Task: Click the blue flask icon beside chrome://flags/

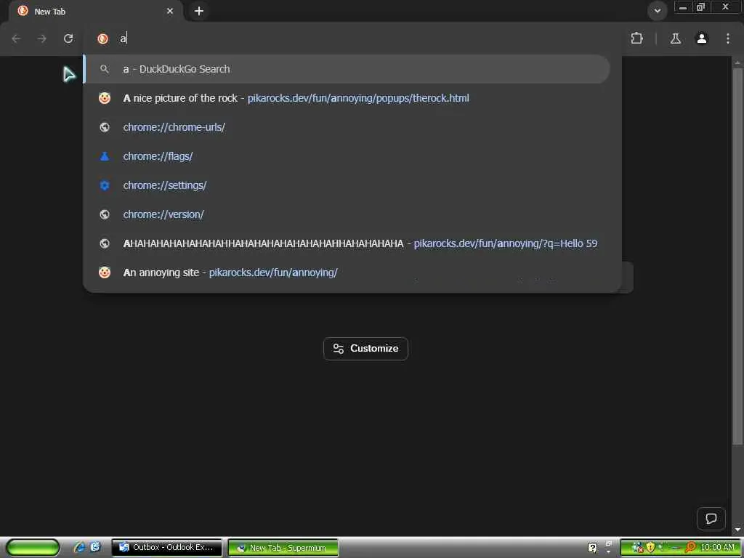Action: pyautogui.click(x=105, y=156)
